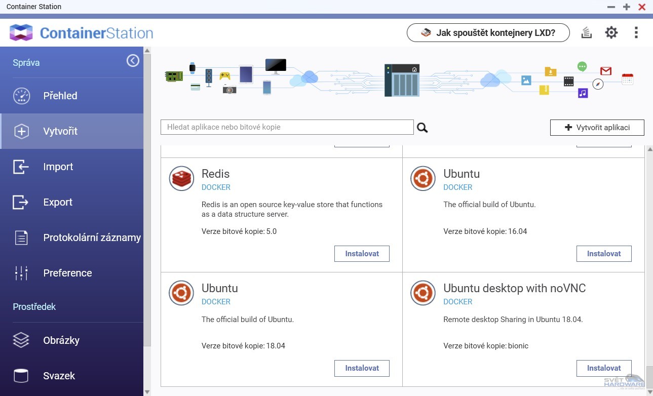This screenshot has width=653, height=396.
Task: Open the Import section icon
Action: [21, 167]
